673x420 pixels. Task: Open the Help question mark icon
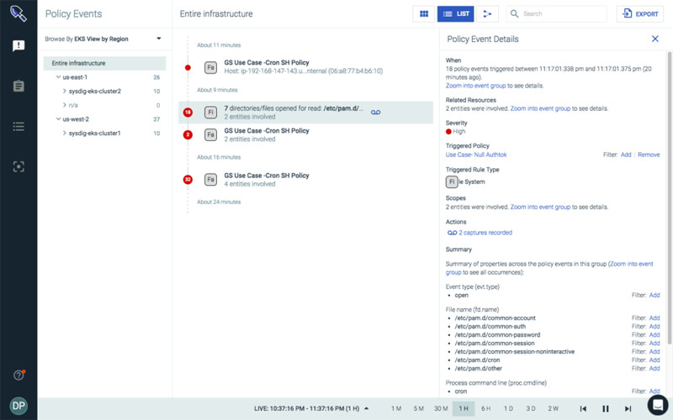(x=19, y=375)
